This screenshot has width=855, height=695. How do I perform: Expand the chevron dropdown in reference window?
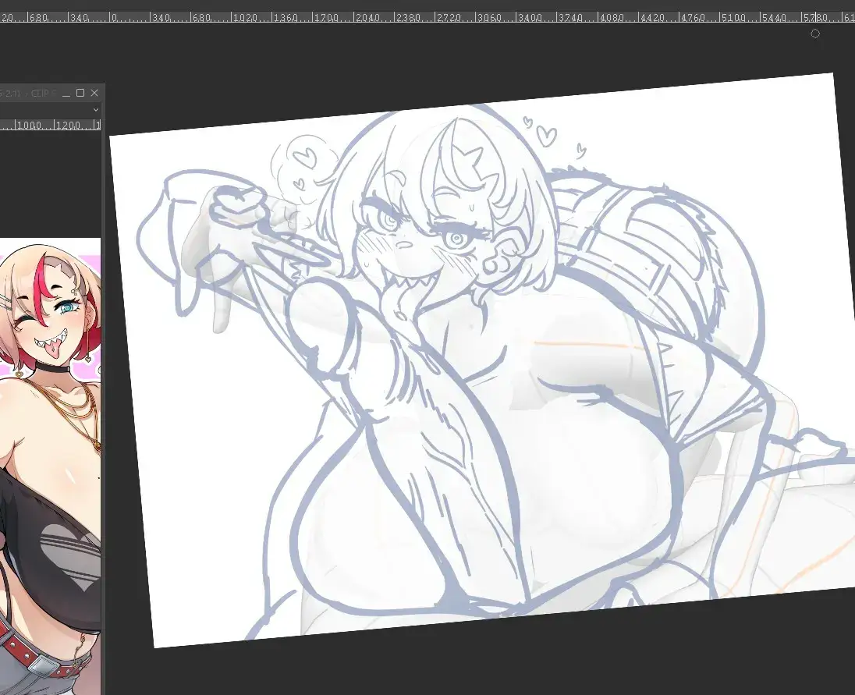pyautogui.click(x=96, y=111)
